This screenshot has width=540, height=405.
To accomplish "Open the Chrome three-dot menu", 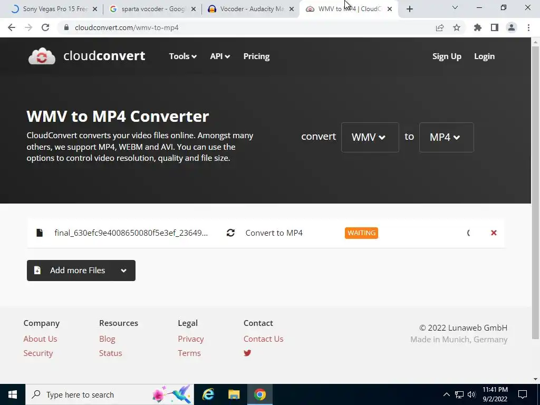I will pos(528,27).
